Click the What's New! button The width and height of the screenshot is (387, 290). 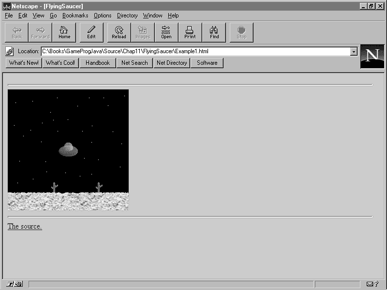24,63
